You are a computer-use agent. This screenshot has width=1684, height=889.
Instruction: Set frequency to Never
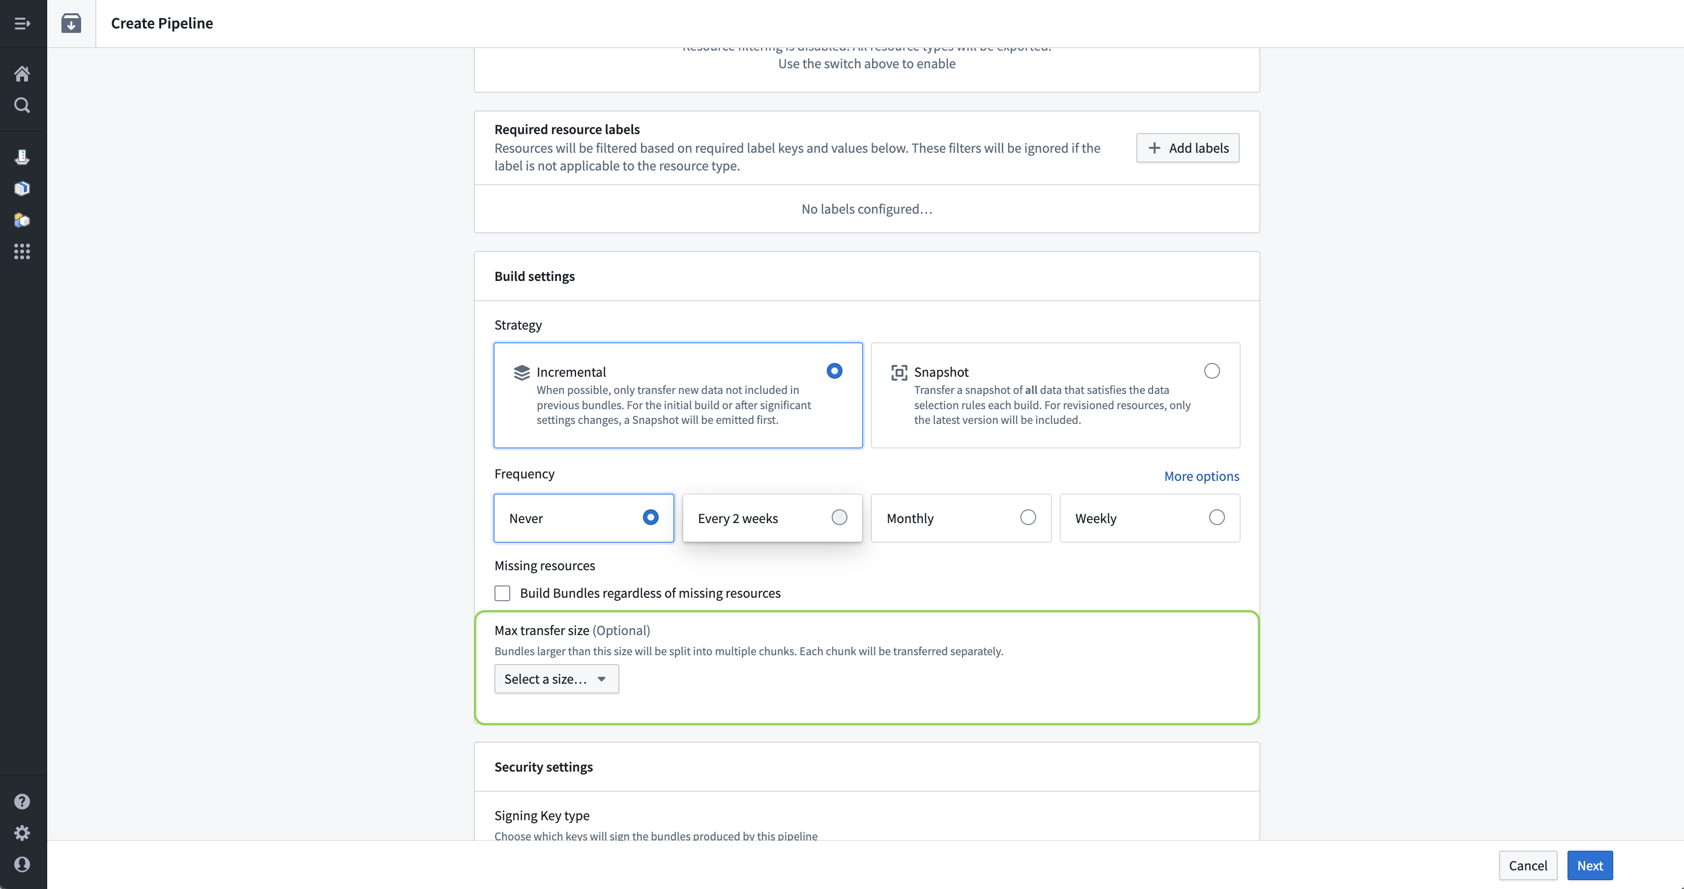[x=584, y=518]
